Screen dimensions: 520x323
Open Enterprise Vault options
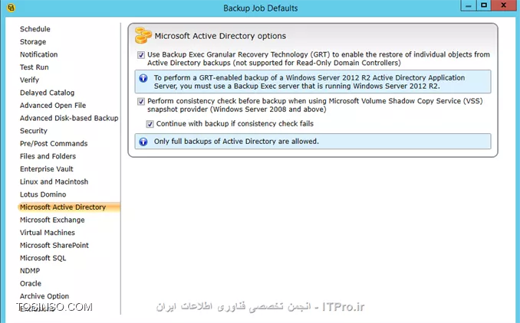pos(47,169)
